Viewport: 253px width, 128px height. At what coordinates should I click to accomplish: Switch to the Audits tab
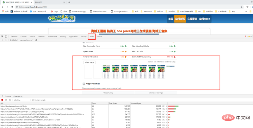point(92,36)
